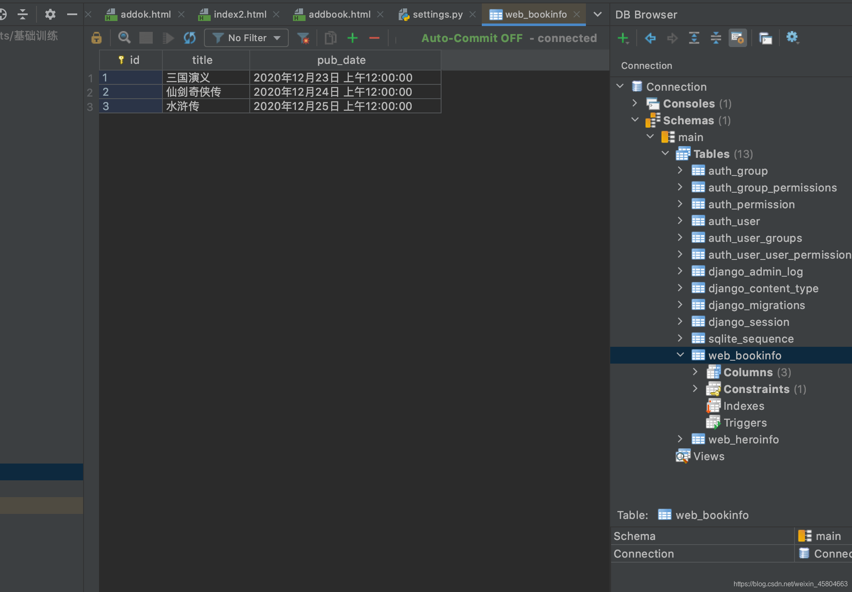Viewport: 852px width, 592px height.
Task: Switch to the addbook.html tab
Action: tap(339, 15)
